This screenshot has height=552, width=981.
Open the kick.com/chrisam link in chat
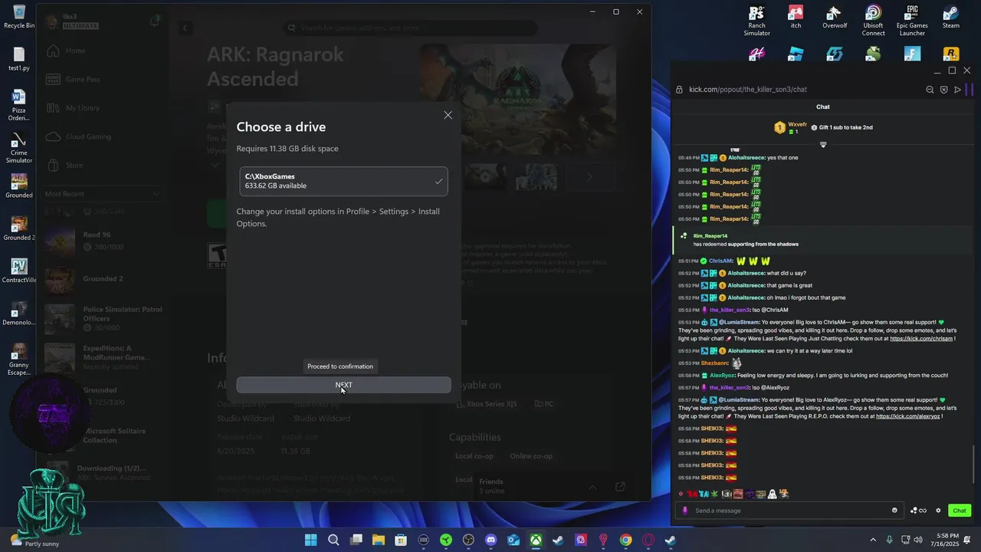point(920,339)
